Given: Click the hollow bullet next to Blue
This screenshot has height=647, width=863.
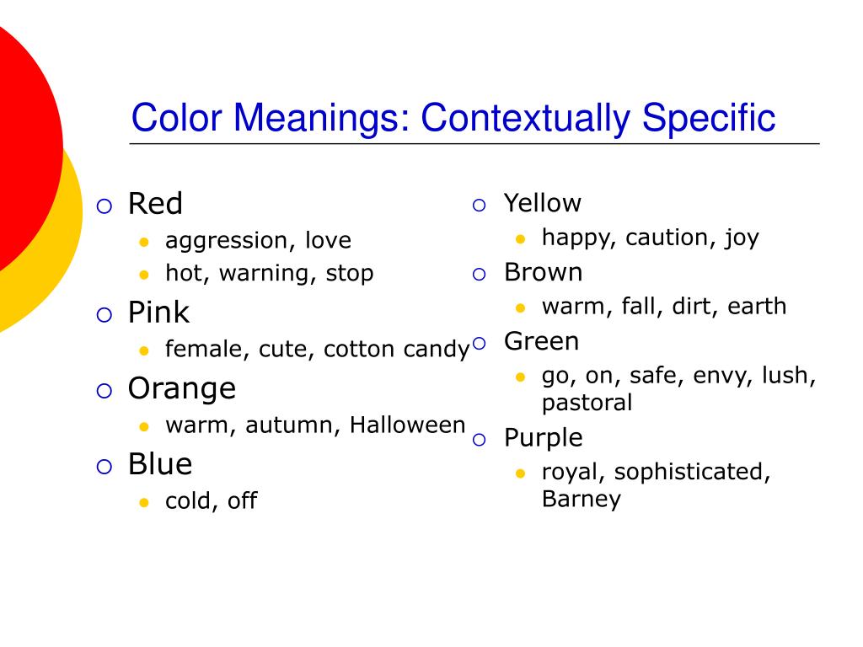Looking at the screenshot, I should [x=104, y=467].
